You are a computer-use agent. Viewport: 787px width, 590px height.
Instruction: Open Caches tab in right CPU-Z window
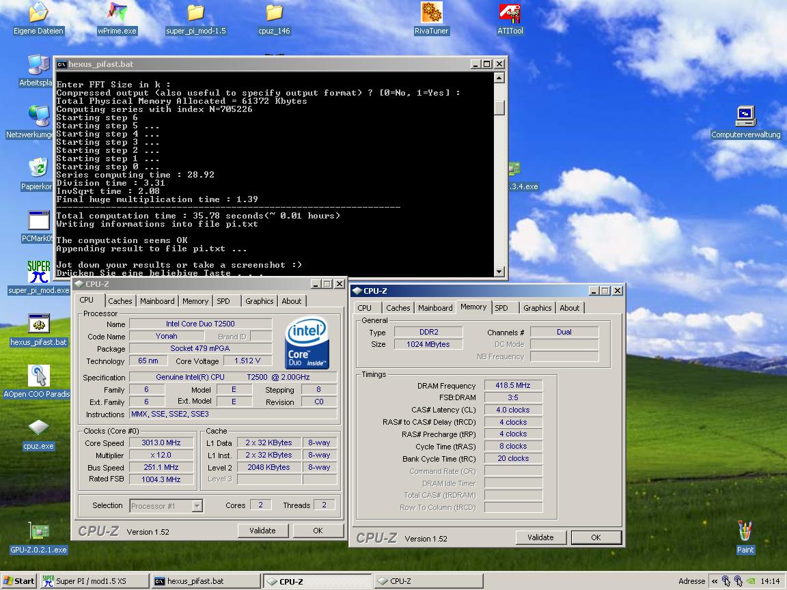[x=398, y=308]
